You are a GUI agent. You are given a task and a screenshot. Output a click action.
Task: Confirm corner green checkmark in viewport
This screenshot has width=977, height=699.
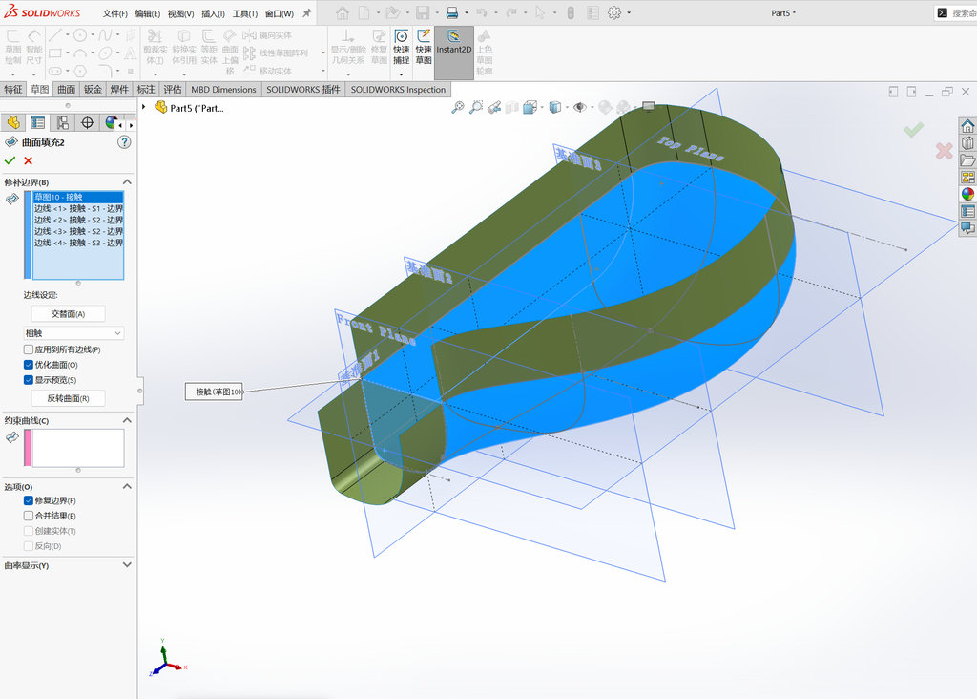point(913,130)
